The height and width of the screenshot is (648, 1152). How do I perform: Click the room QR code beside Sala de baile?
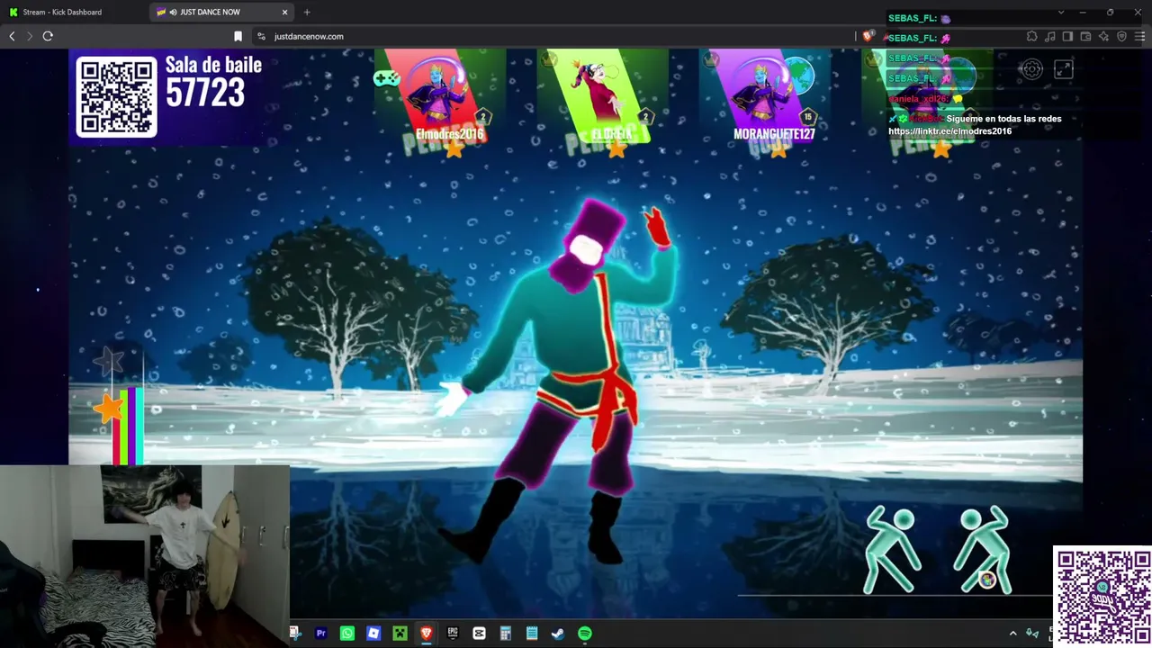[x=116, y=97]
